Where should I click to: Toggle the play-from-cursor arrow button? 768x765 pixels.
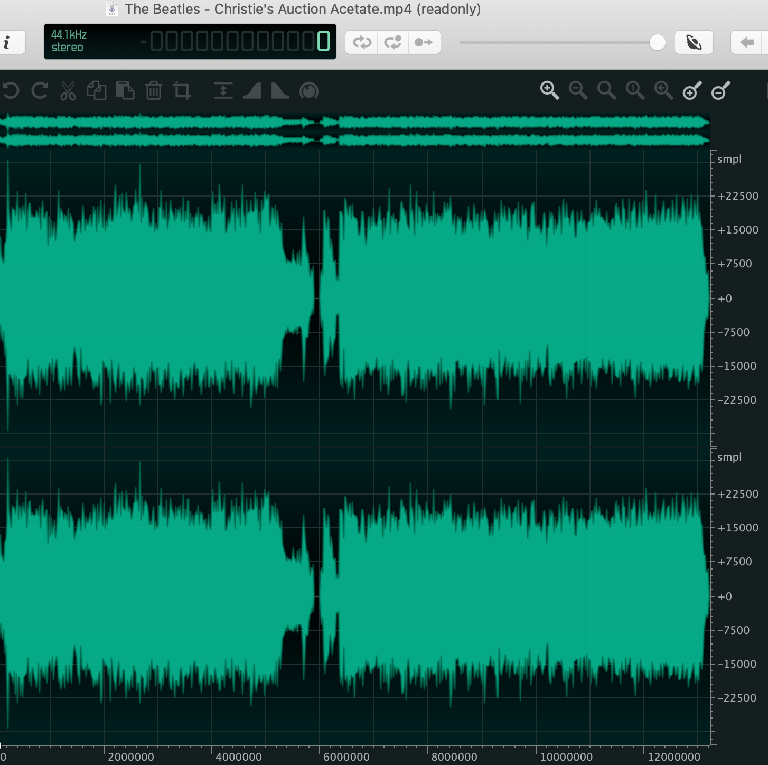[424, 42]
